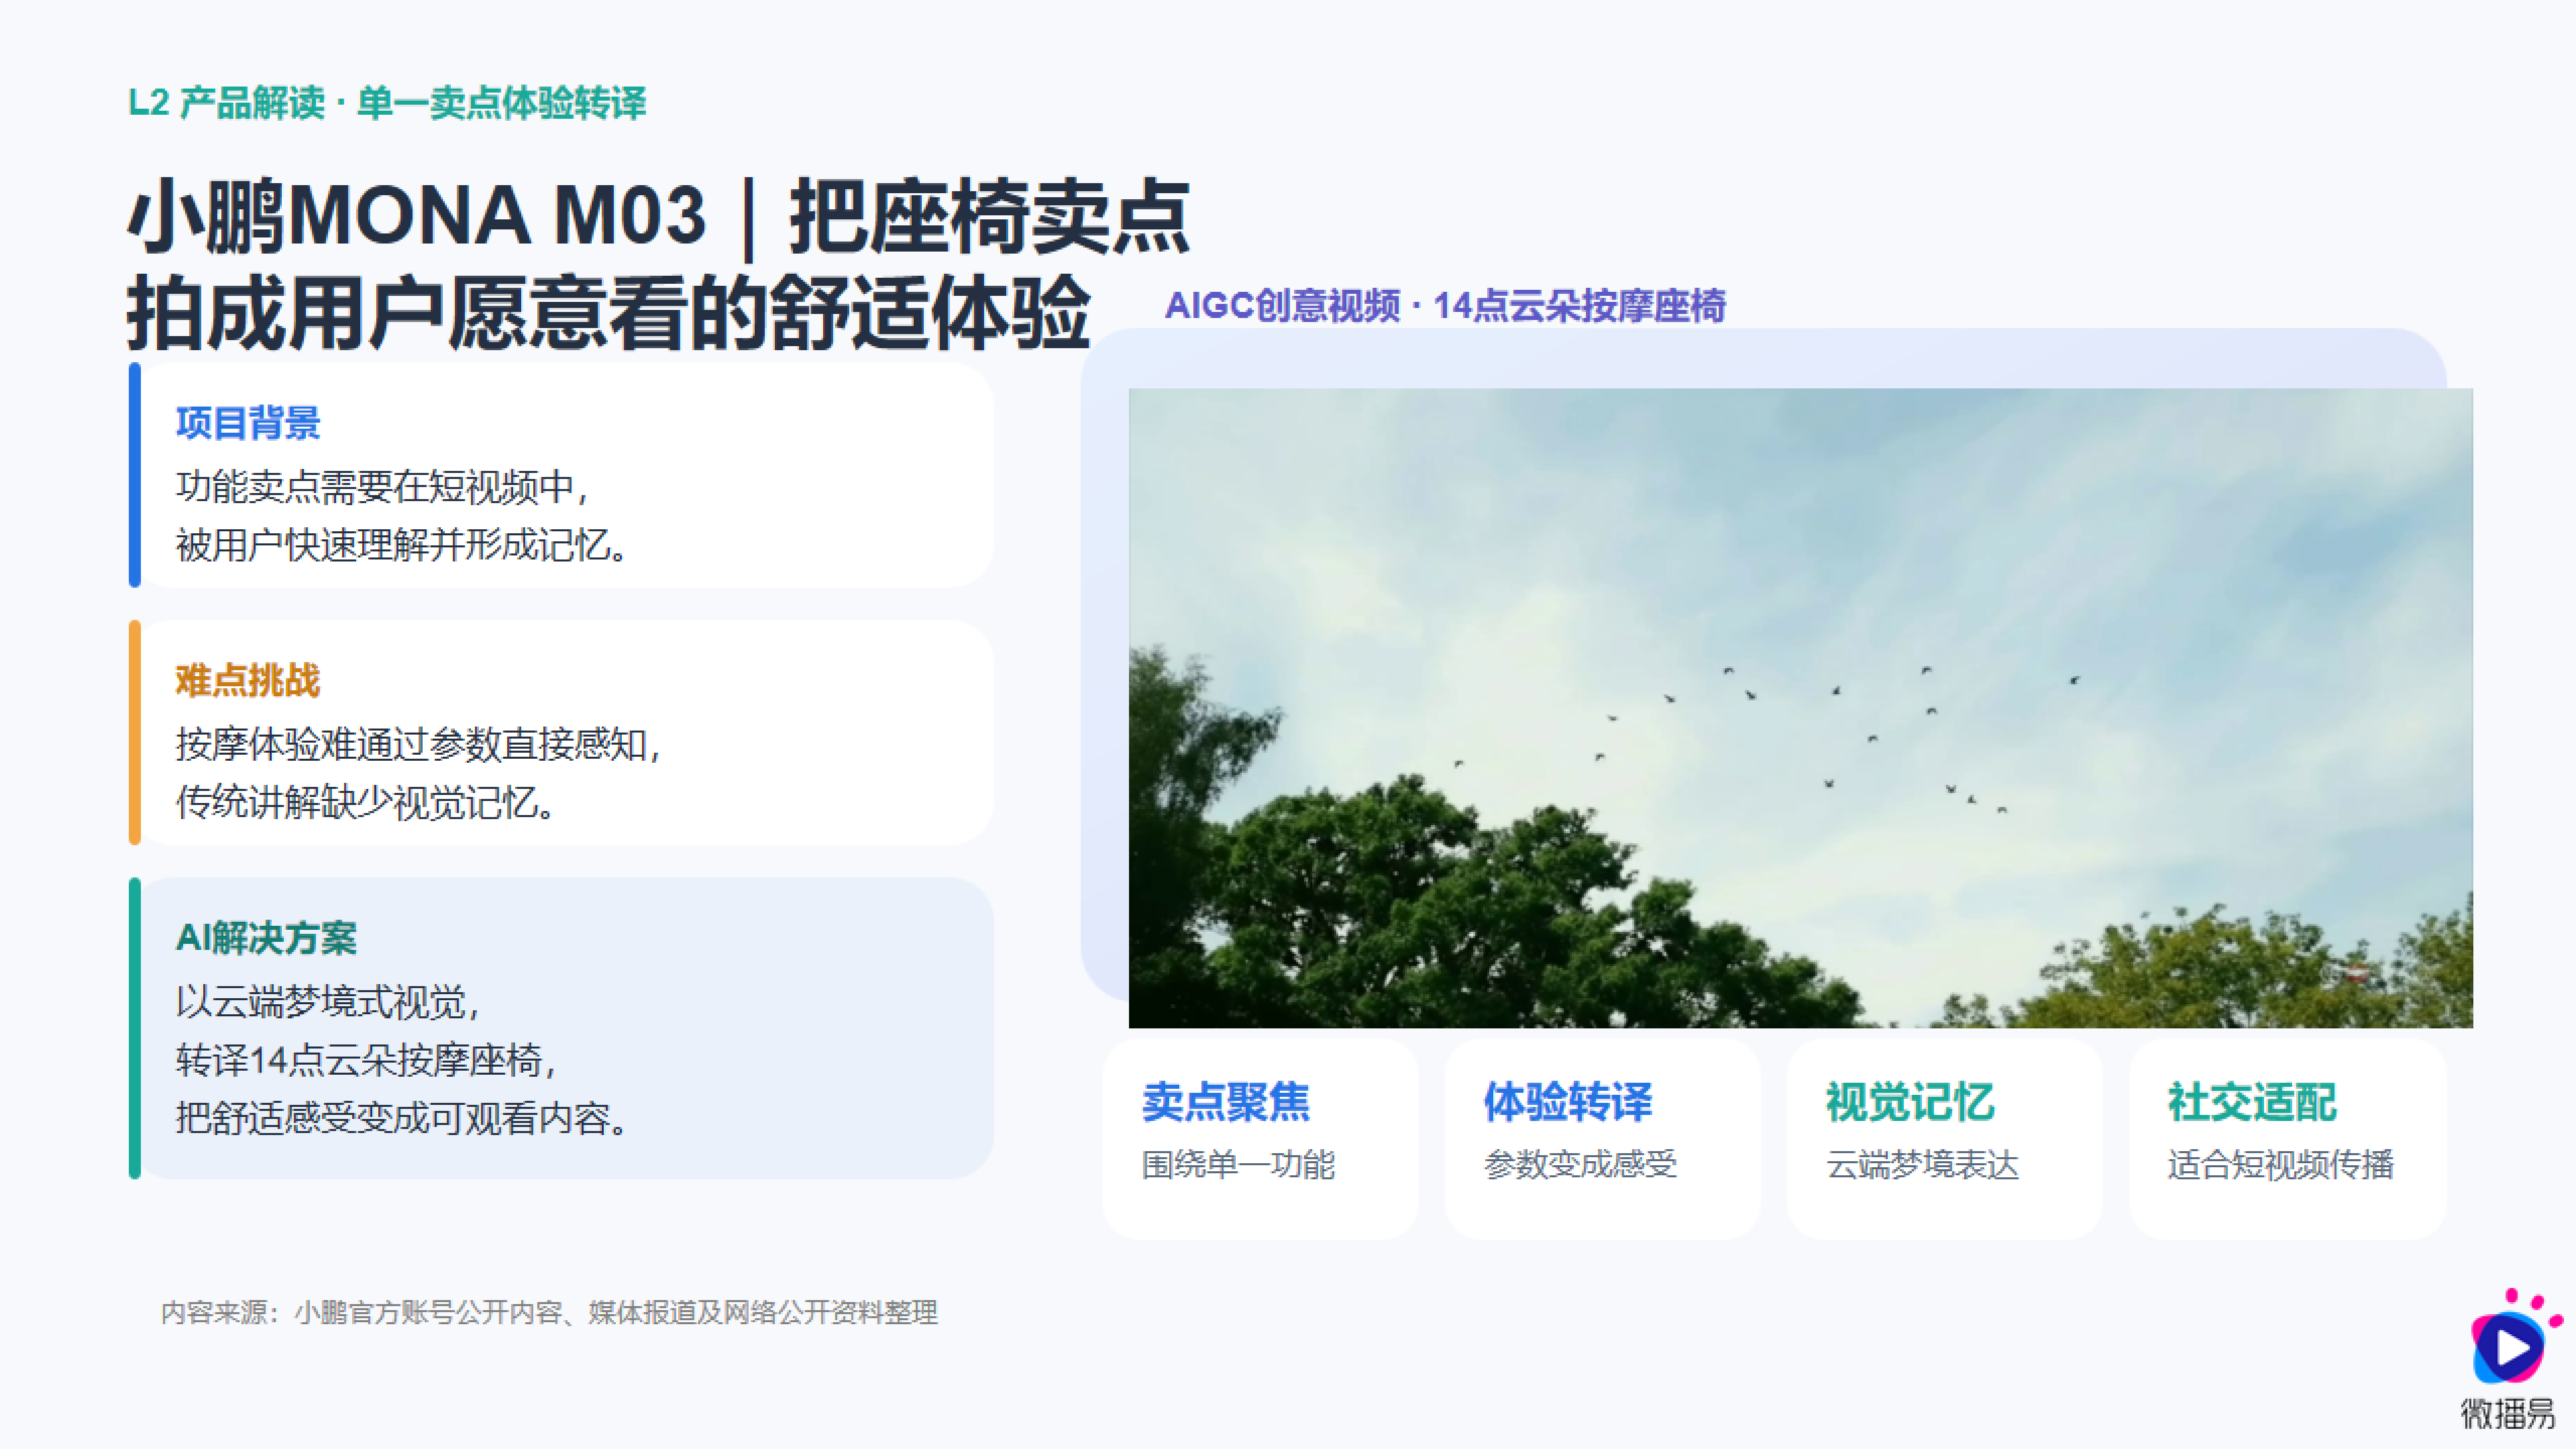Image resolution: width=2576 pixels, height=1449 pixels.
Task: Select the line "把舒适感受变成可观看内容。"
Action: click(403, 1118)
